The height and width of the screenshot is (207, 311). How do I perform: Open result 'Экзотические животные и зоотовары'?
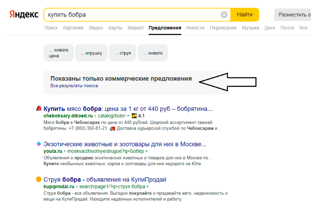click(125, 144)
